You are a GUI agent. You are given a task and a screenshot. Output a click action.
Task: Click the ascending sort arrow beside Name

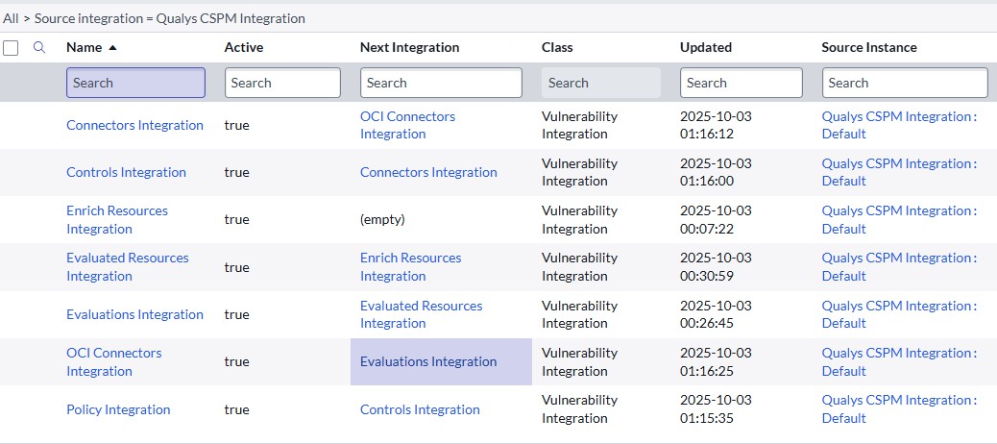pos(112,48)
